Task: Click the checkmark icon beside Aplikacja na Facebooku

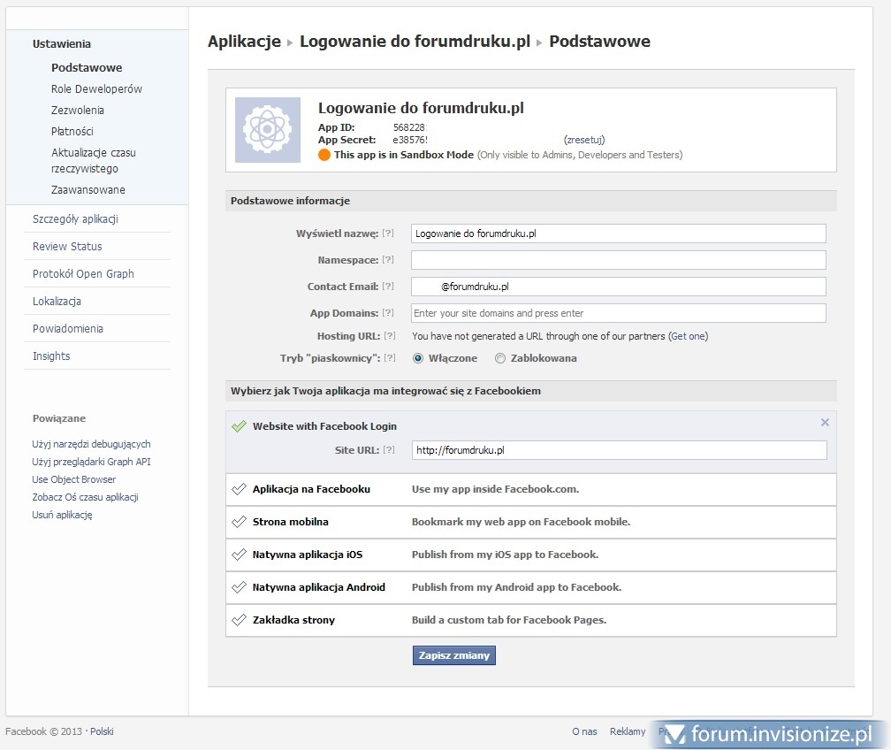Action: coord(238,489)
